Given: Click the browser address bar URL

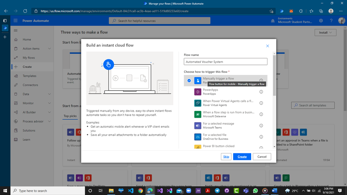Looking at the screenshot, I should [x=115, y=11].
